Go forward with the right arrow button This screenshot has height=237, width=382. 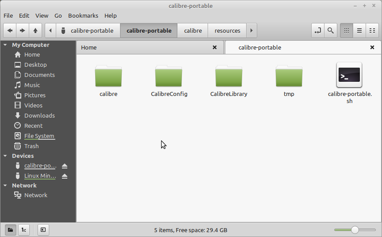[23, 31]
